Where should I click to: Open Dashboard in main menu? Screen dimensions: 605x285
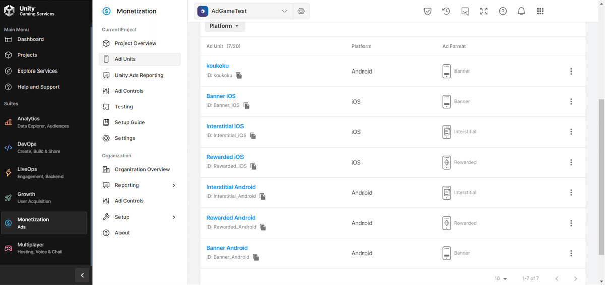(x=30, y=39)
